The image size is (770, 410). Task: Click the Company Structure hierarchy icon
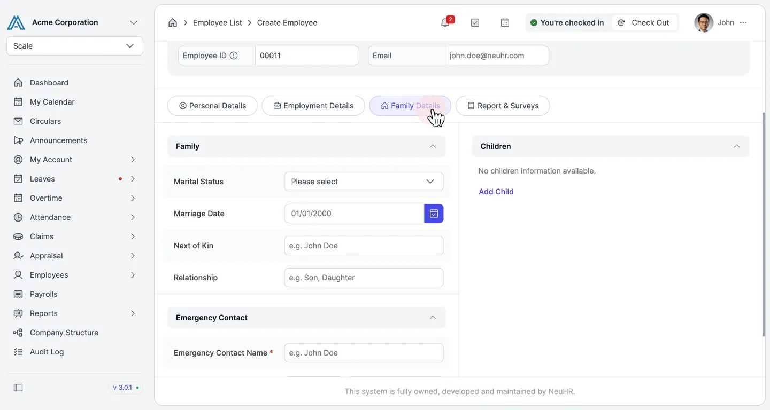[18, 333]
